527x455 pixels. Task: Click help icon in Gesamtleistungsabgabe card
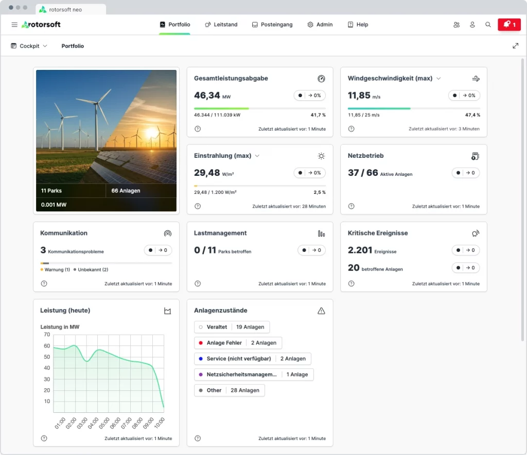coord(198,129)
